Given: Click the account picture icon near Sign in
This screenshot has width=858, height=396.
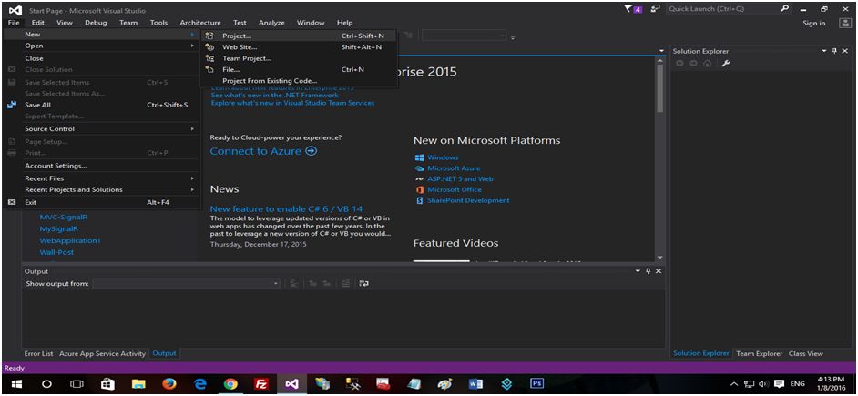Looking at the screenshot, I should (843, 23).
